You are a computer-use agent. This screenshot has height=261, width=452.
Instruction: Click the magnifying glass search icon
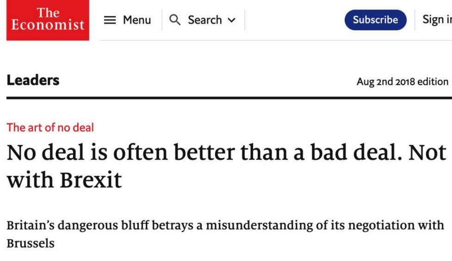pos(175,20)
